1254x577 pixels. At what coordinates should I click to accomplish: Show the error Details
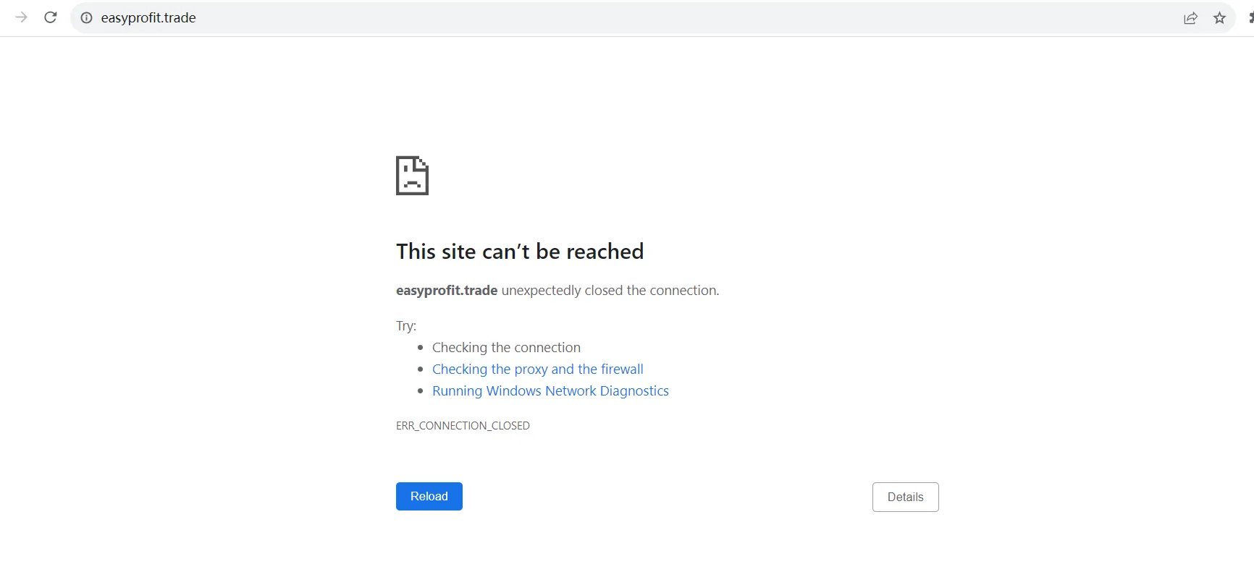tap(906, 497)
